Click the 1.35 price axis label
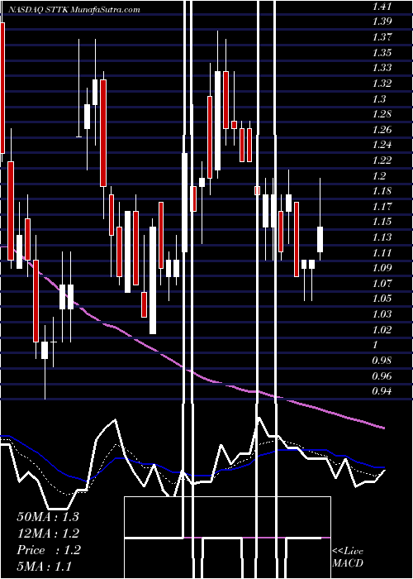413x579 pixels. tap(382, 52)
